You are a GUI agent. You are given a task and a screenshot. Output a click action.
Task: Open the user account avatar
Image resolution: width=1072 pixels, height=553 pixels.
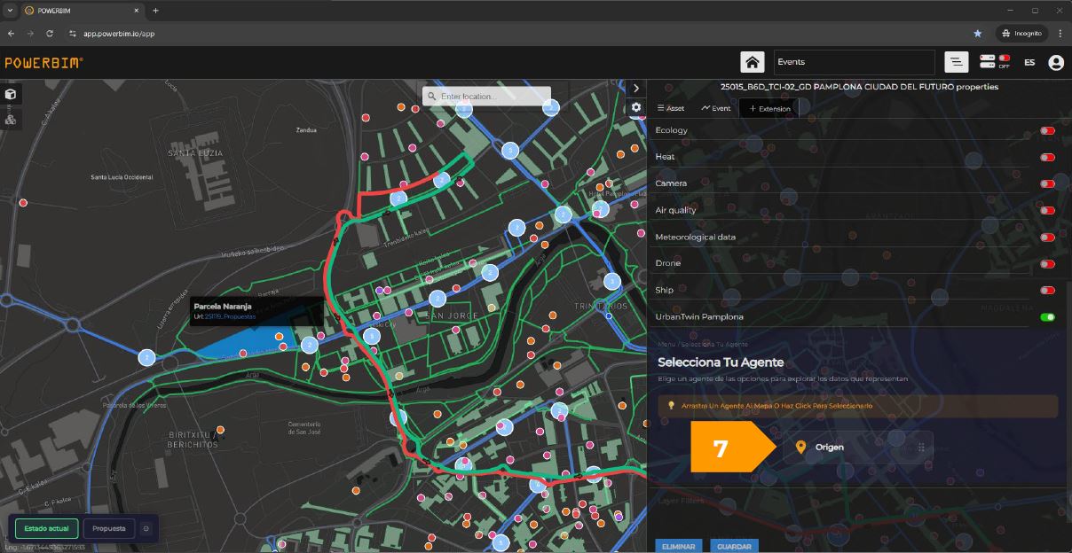pyautogui.click(x=1056, y=63)
